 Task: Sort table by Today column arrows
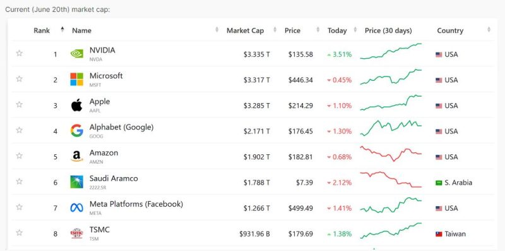(x=355, y=30)
